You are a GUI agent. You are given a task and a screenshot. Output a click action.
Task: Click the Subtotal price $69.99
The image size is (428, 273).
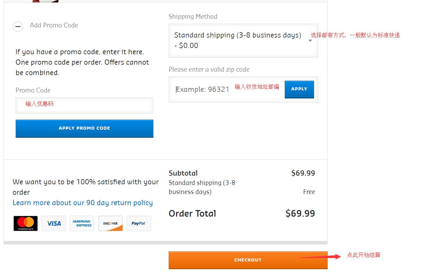click(303, 173)
